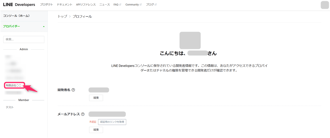330x138 pixels.
Task: Navigate to トップ in breadcrumb
Action: [62, 16]
